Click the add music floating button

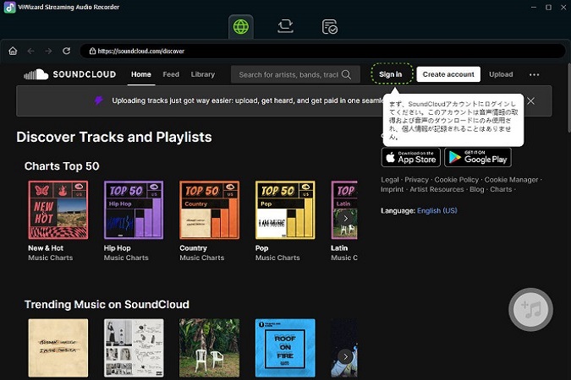[530, 309]
